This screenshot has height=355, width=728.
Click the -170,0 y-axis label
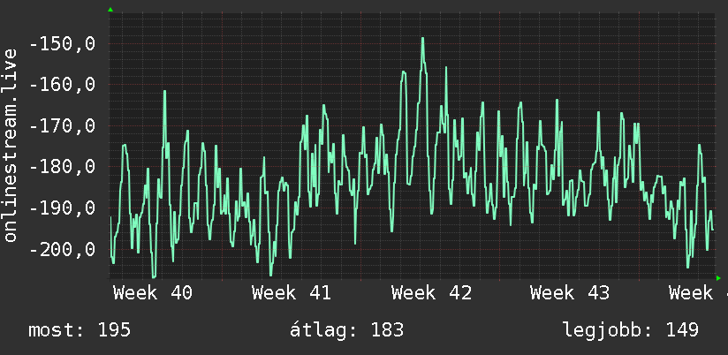click(x=62, y=125)
